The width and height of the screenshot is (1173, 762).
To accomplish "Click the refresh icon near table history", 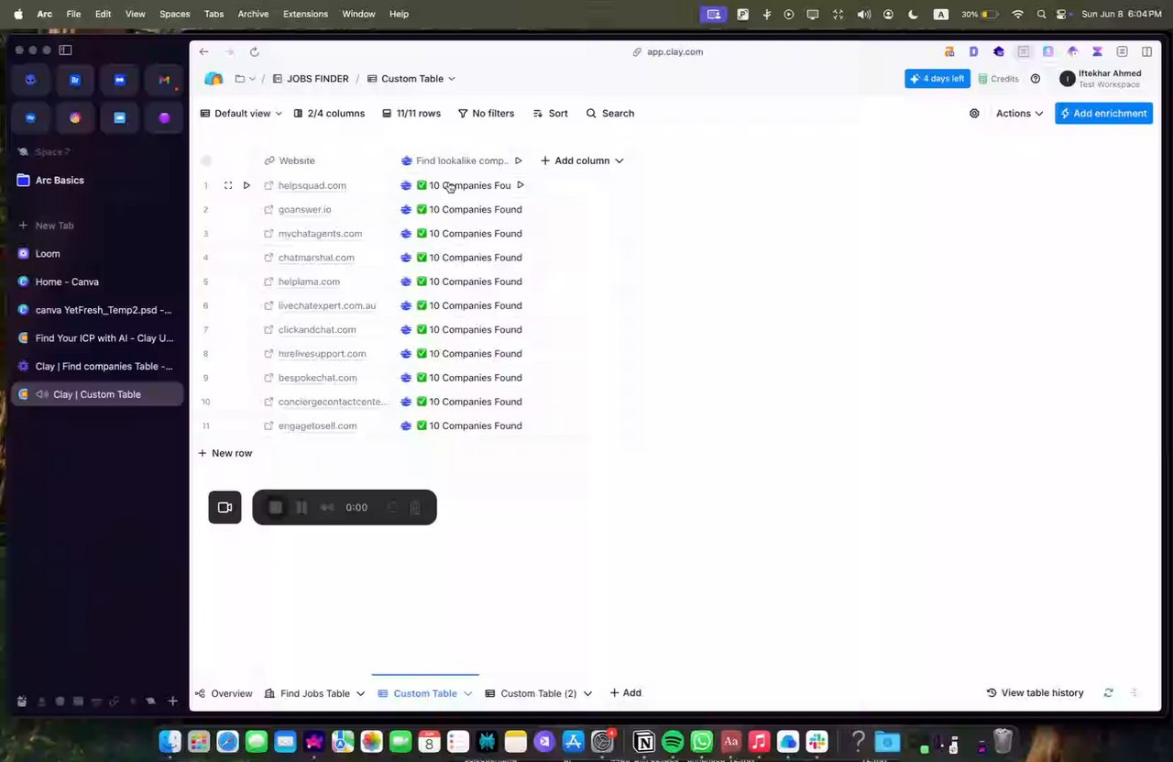I will (1108, 693).
